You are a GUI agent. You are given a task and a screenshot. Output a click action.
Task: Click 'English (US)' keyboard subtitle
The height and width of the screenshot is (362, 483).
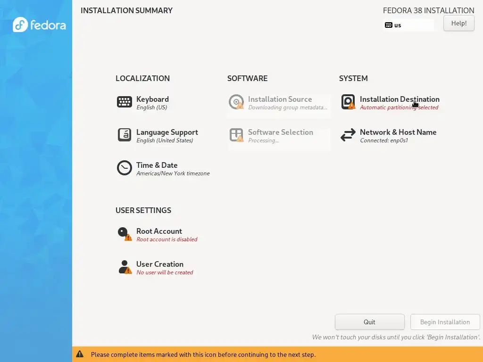pyautogui.click(x=152, y=107)
